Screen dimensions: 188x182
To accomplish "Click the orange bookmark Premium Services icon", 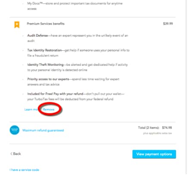I will click(x=17, y=25).
